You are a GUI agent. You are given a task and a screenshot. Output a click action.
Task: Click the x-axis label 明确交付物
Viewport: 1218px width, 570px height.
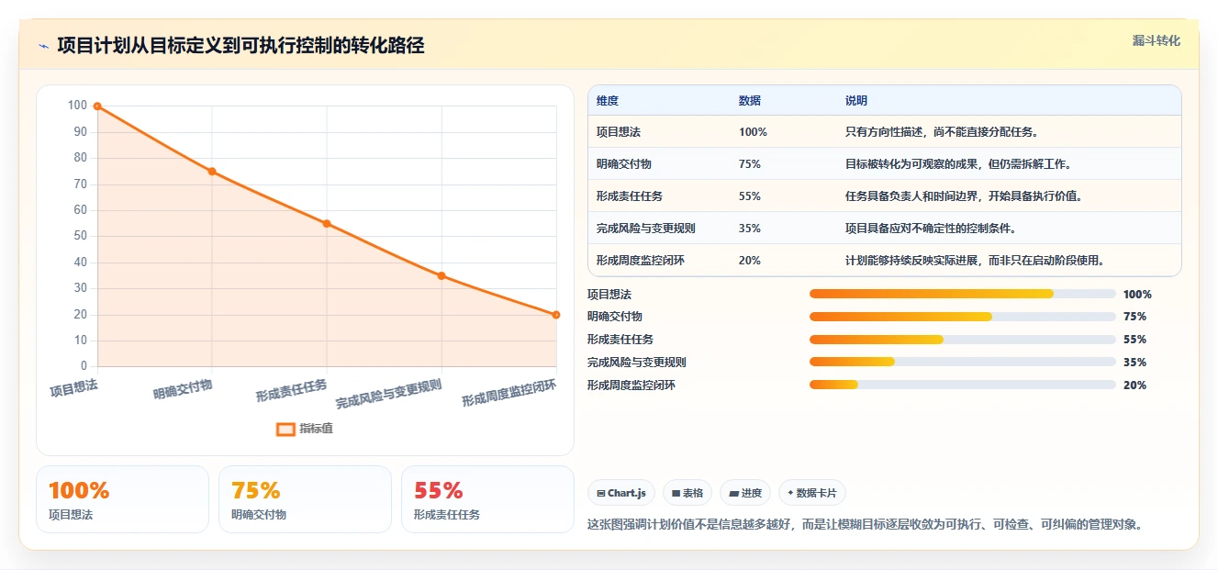tap(183, 389)
